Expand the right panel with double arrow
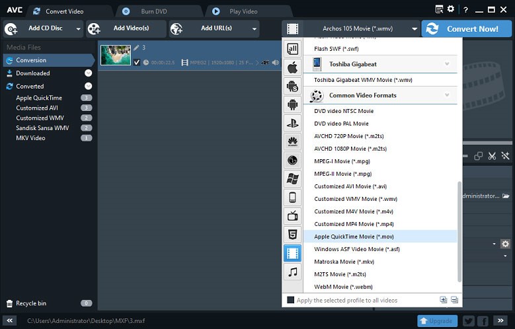Image resolution: width=515 pixels, height=329 pixels. coord(500,320)
